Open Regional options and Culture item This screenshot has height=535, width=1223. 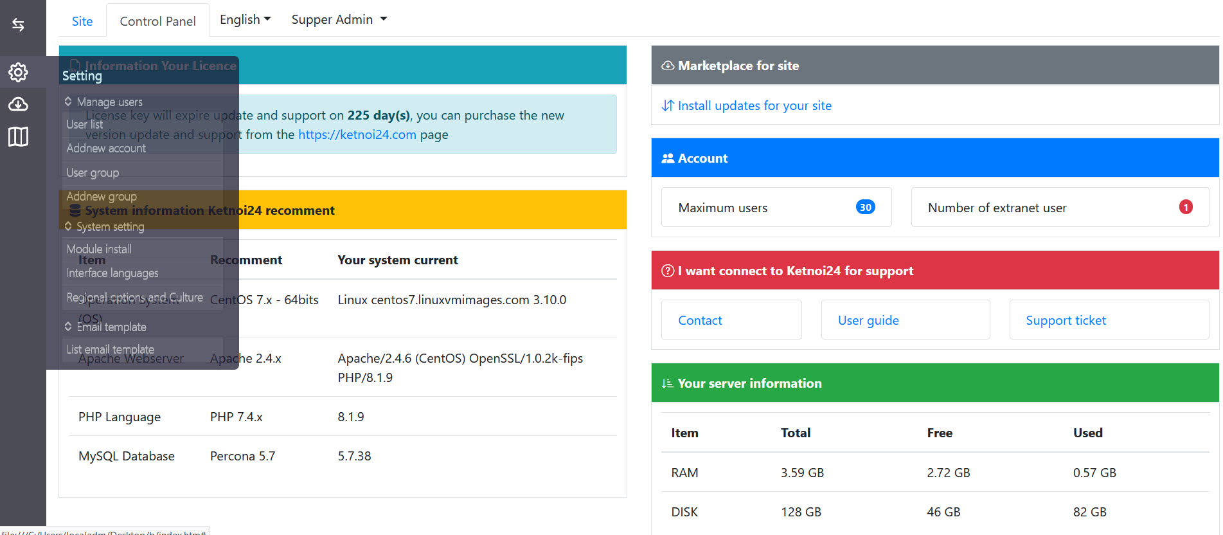coord(143,298)
